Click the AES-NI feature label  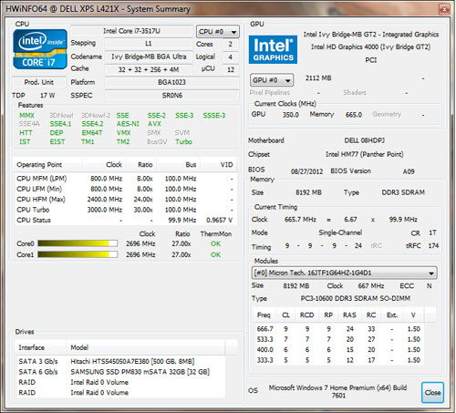tap(128, 124)
